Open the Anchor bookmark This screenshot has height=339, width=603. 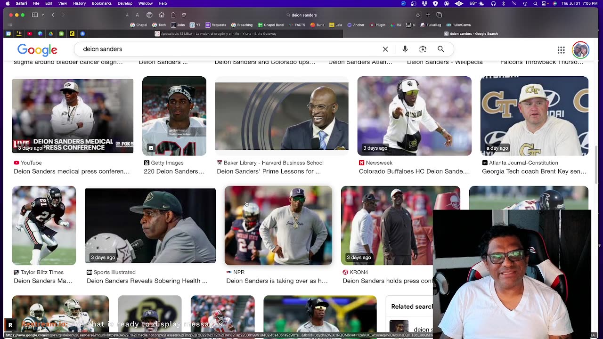pyautogui.click(x=356, y=25)
